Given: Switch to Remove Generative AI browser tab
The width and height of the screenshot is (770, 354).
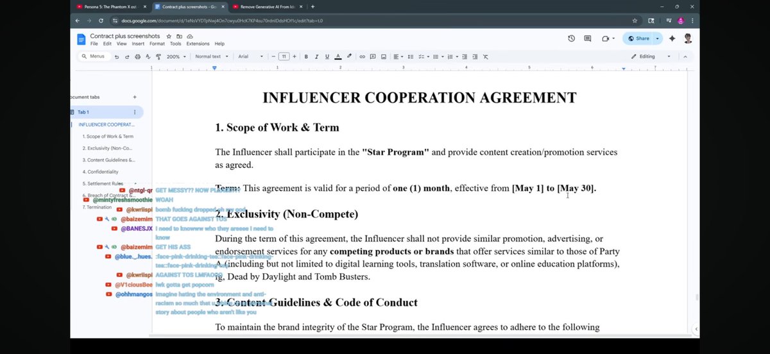Looking at the screenshot, I should point(267,6).
